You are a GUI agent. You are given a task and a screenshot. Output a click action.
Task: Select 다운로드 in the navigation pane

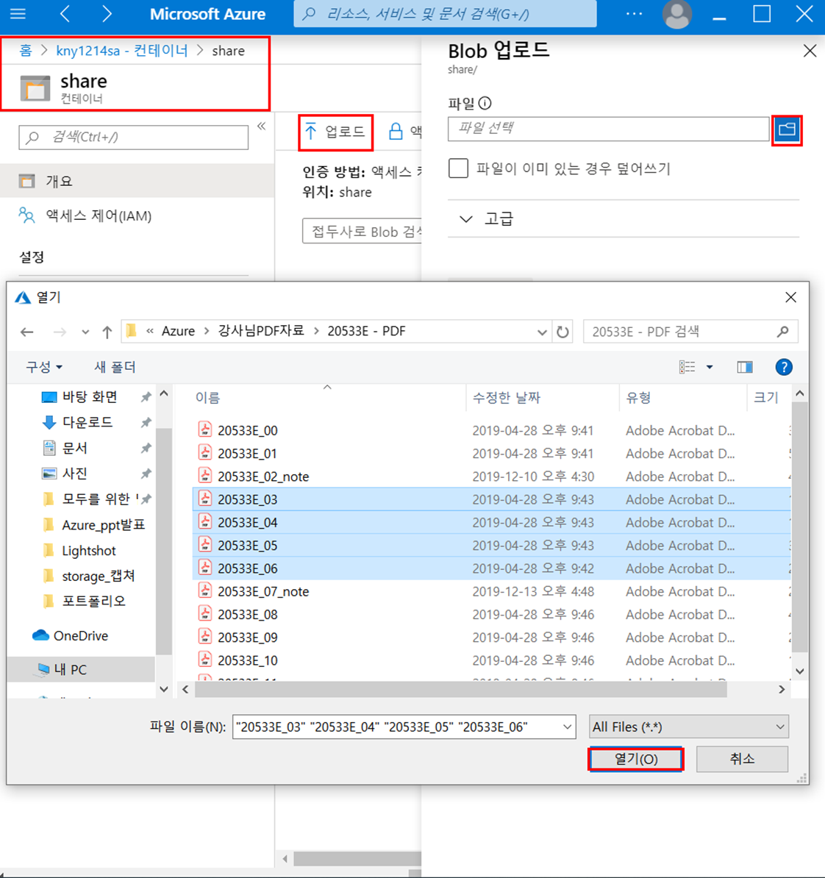pyautogui.click(x=87, y=421)
